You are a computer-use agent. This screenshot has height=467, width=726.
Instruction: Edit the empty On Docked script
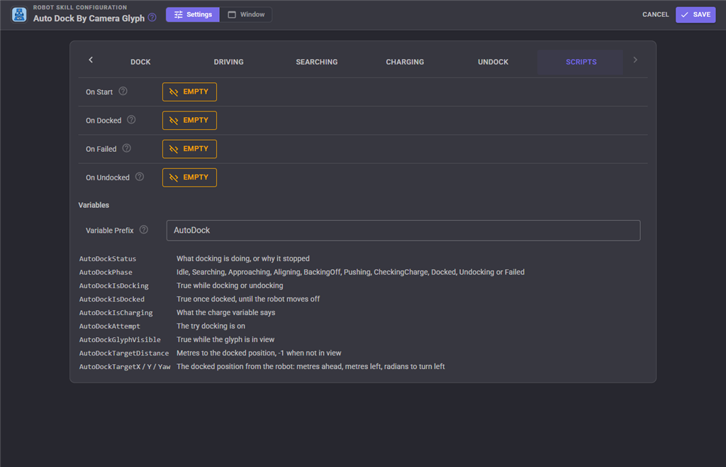pos(189,121)
